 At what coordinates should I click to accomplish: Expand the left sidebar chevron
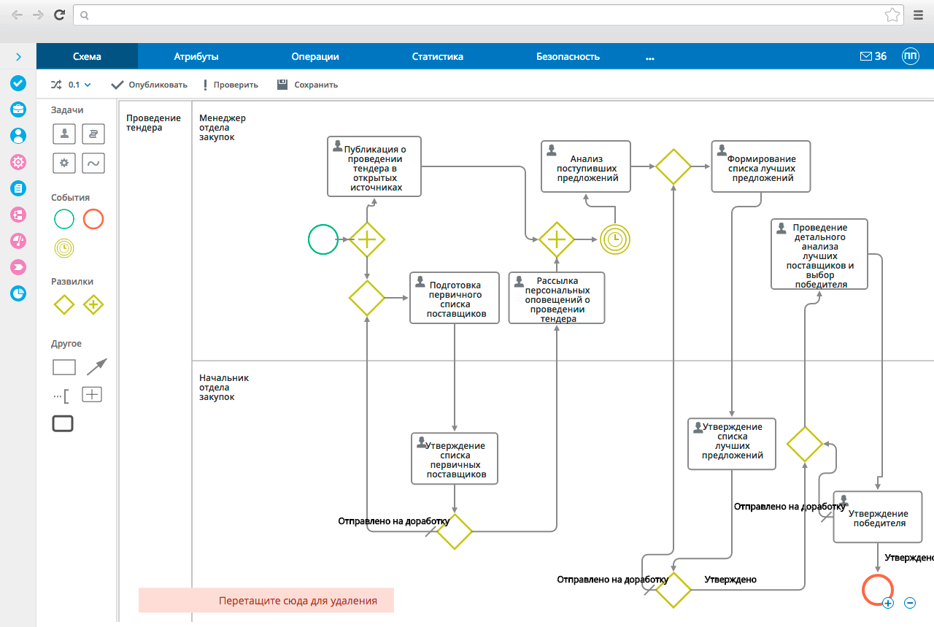pos(18,57)
